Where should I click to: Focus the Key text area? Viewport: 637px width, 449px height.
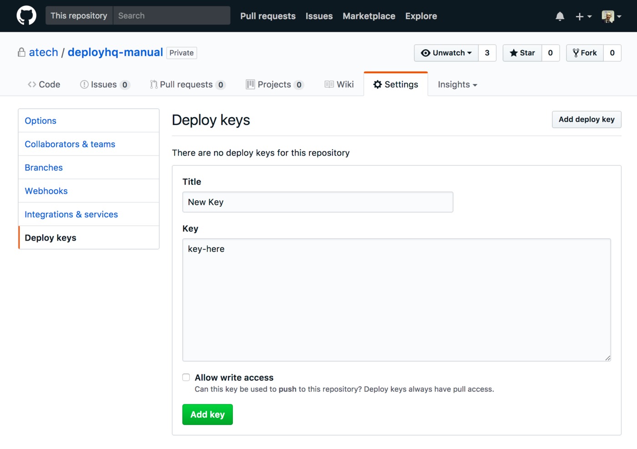[396, 300]
